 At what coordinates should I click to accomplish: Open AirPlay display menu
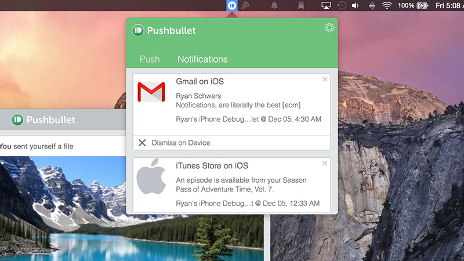pos(326,5)
